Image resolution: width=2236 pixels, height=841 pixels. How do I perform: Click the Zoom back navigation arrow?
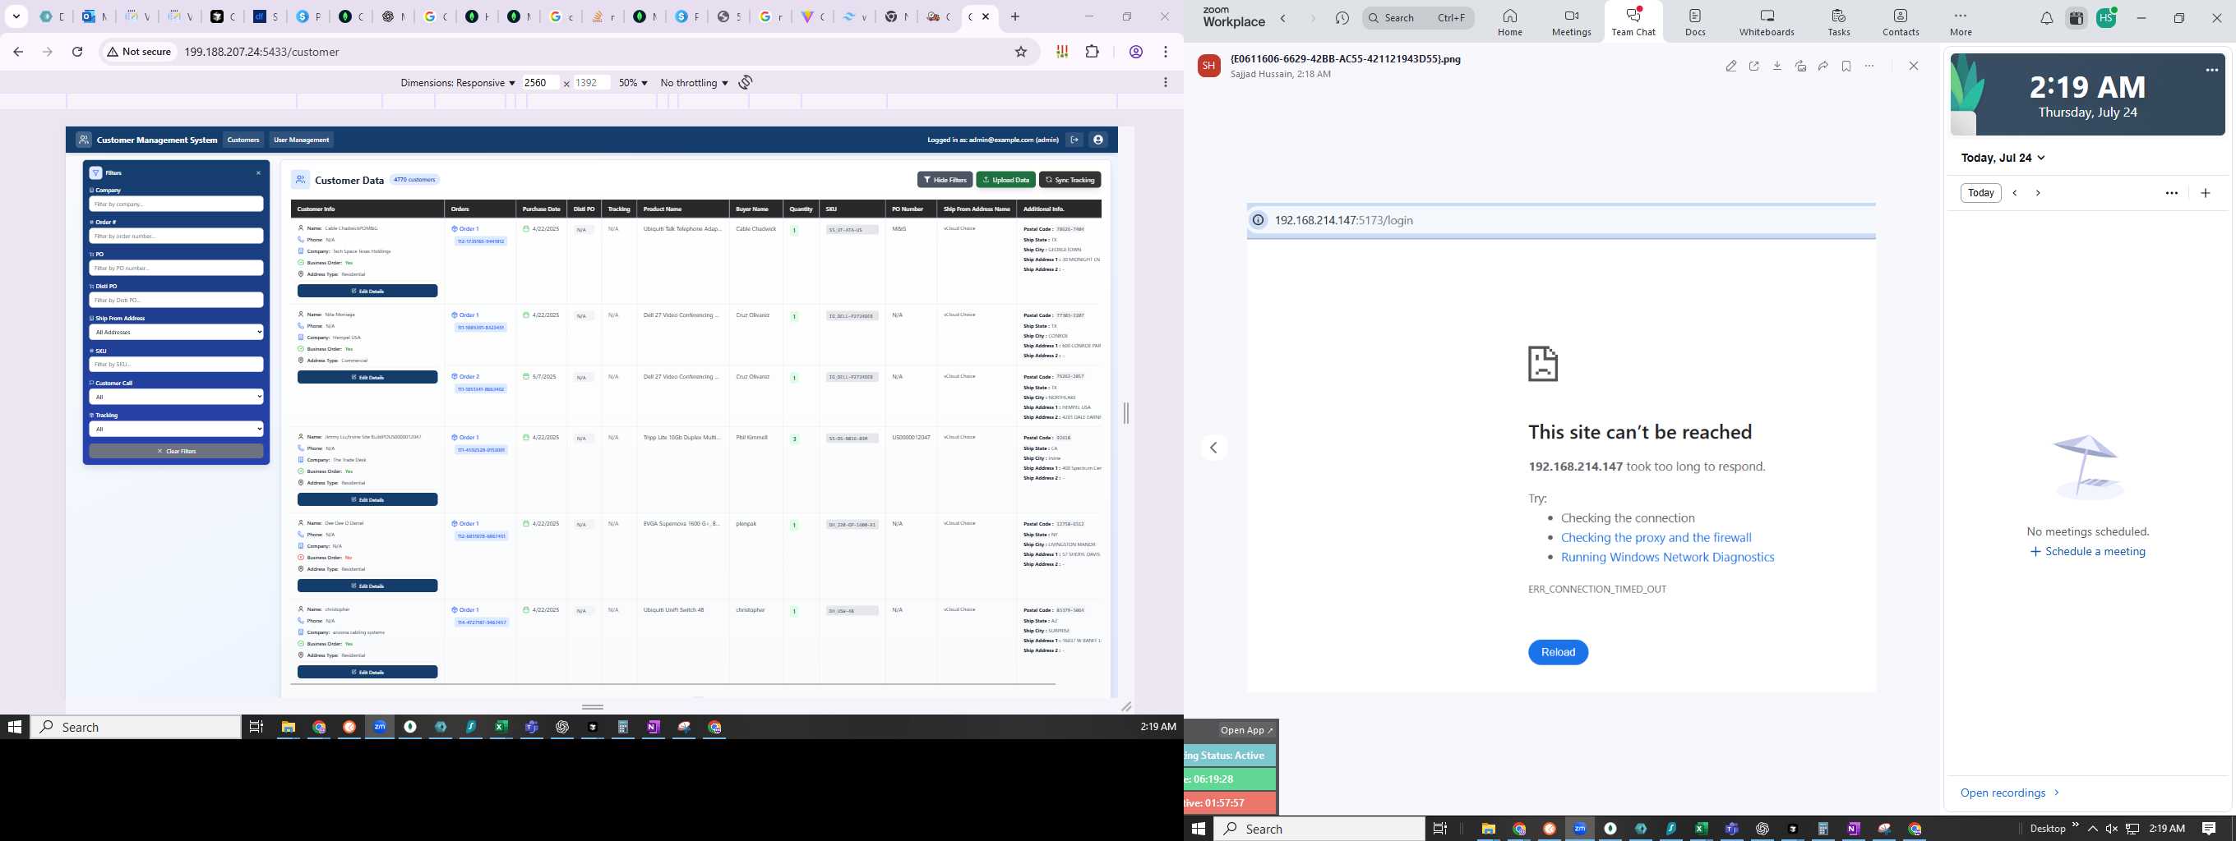tap(1283, 18)
